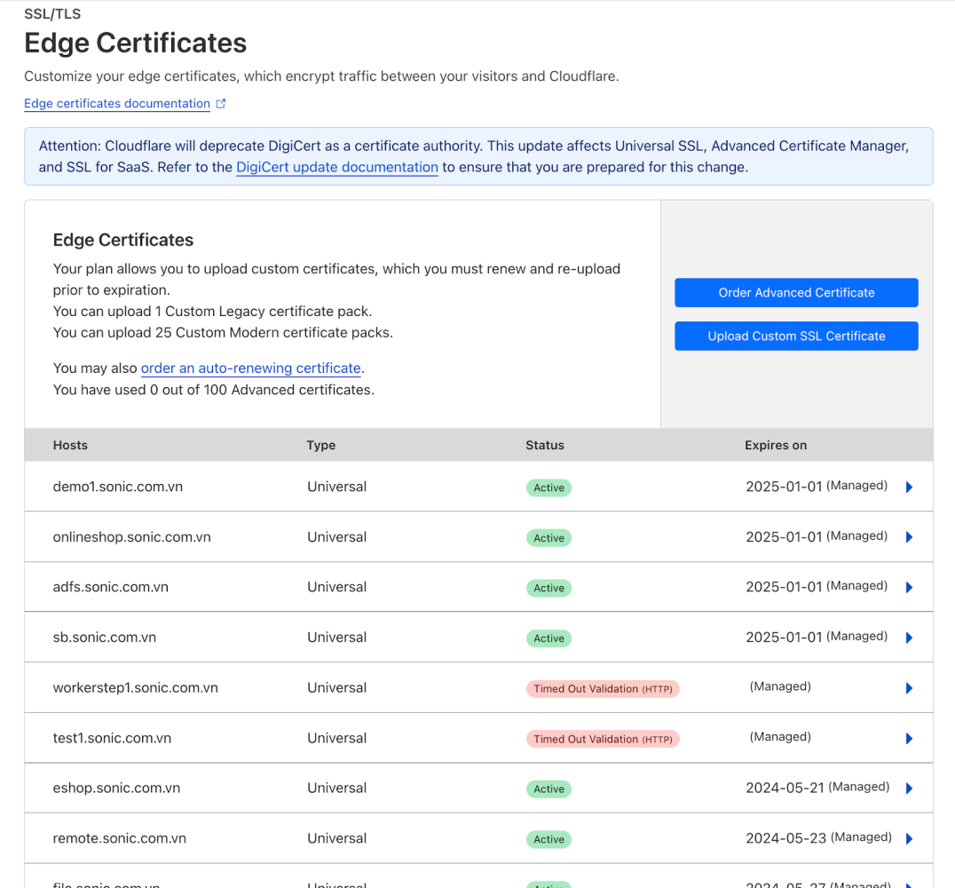Click the Expires on column header

(x=776, y=445)
